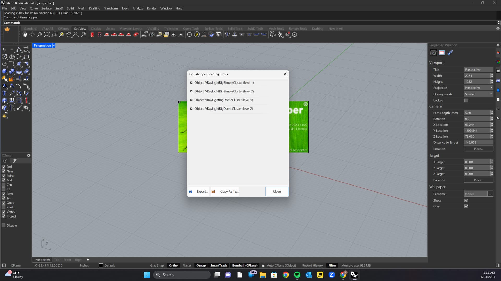This screenshot has height=281, width=501.
Task: Enable the Cen object snap checkbox
Action: click(x=4, y=185)
